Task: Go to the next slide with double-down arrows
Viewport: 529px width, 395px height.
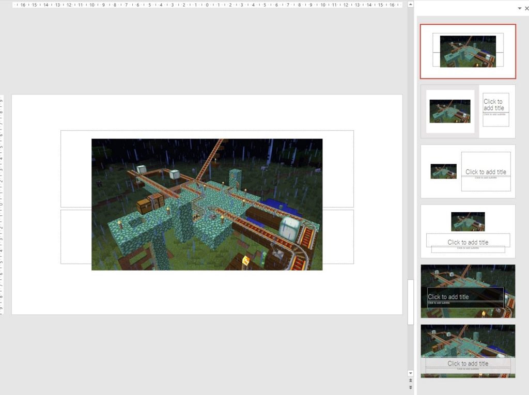Action: point(411,388)
